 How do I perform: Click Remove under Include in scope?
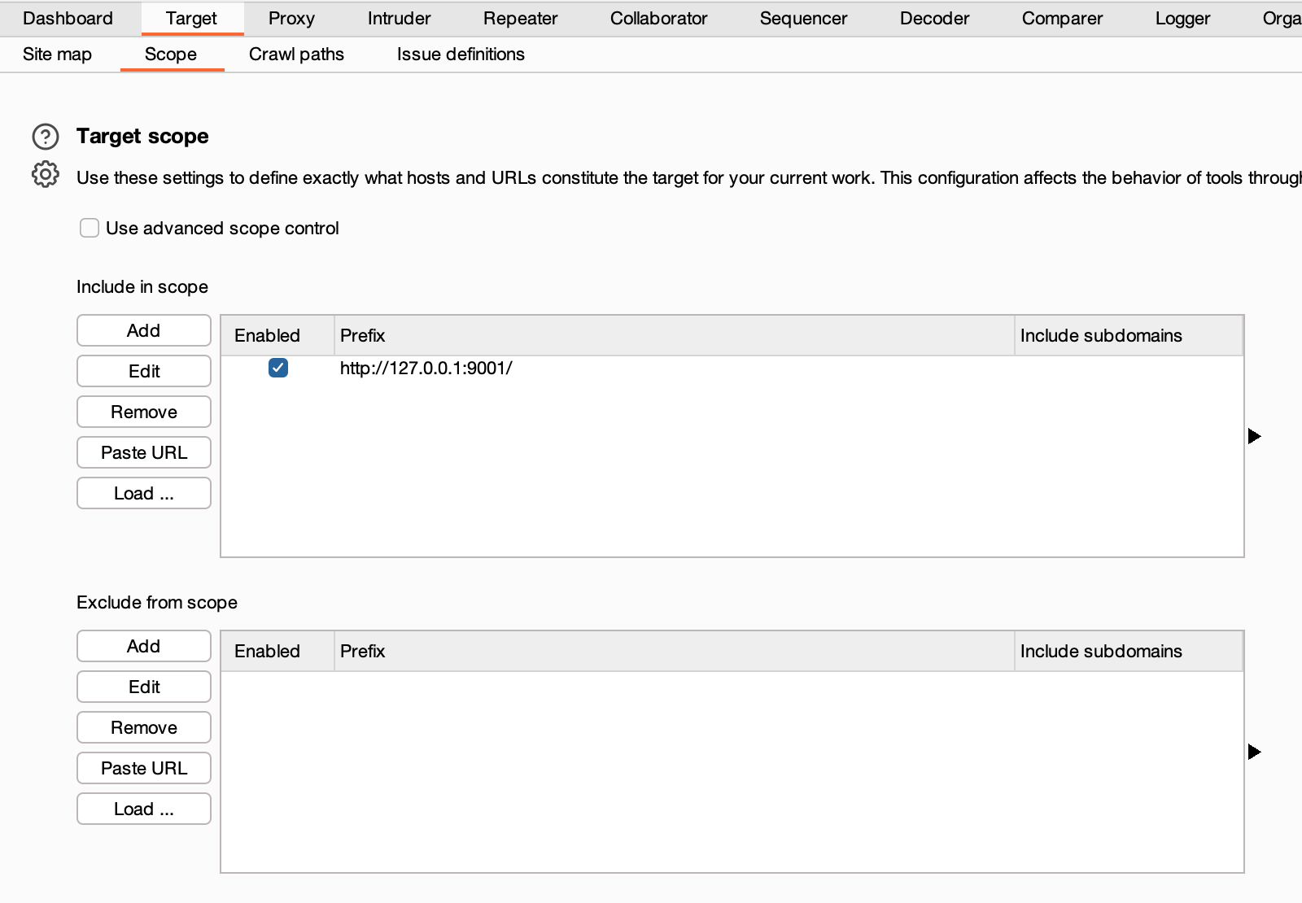(x=144, y=412)
